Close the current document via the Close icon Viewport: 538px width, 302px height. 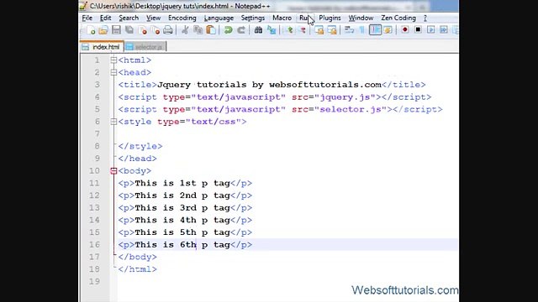[142, 30]
